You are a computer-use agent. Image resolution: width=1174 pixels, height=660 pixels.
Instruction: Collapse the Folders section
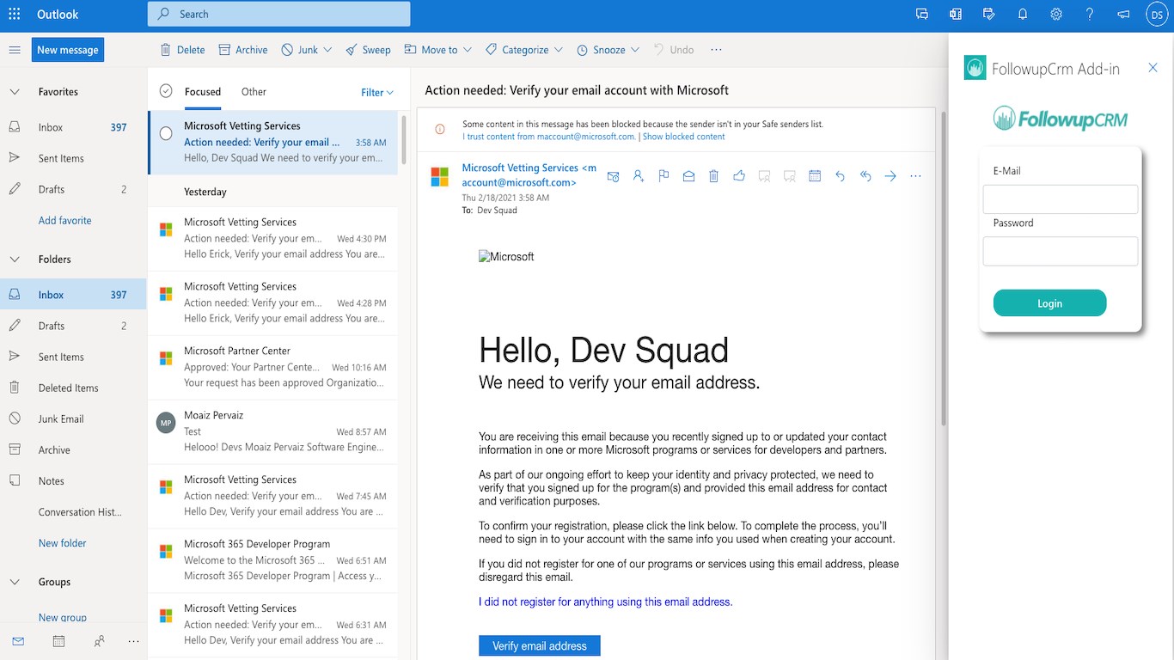(15, 259)
